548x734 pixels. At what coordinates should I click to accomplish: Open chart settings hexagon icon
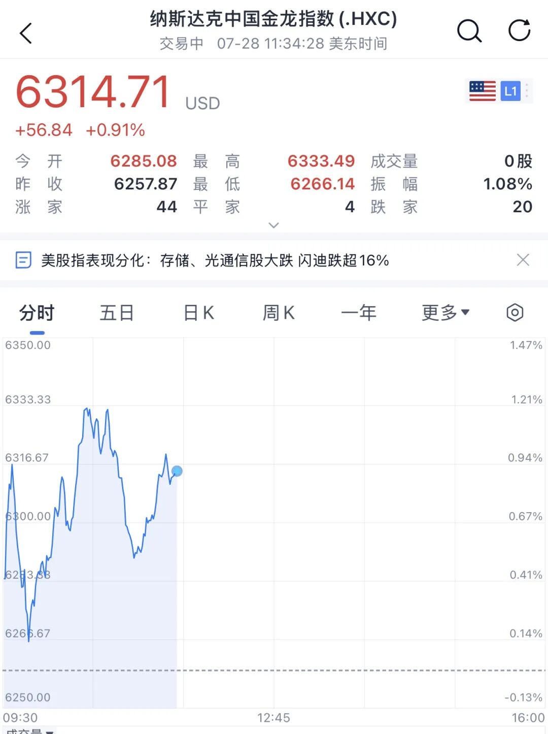click(515, 313)
